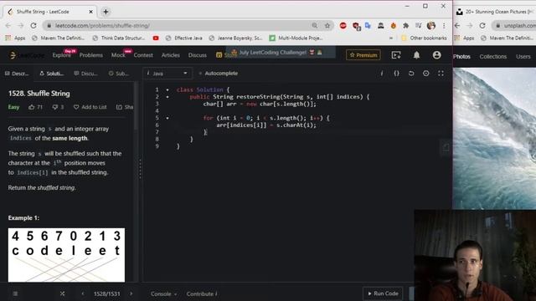
Task: Open the extensions puzzle icon
Action: [405, 26]
